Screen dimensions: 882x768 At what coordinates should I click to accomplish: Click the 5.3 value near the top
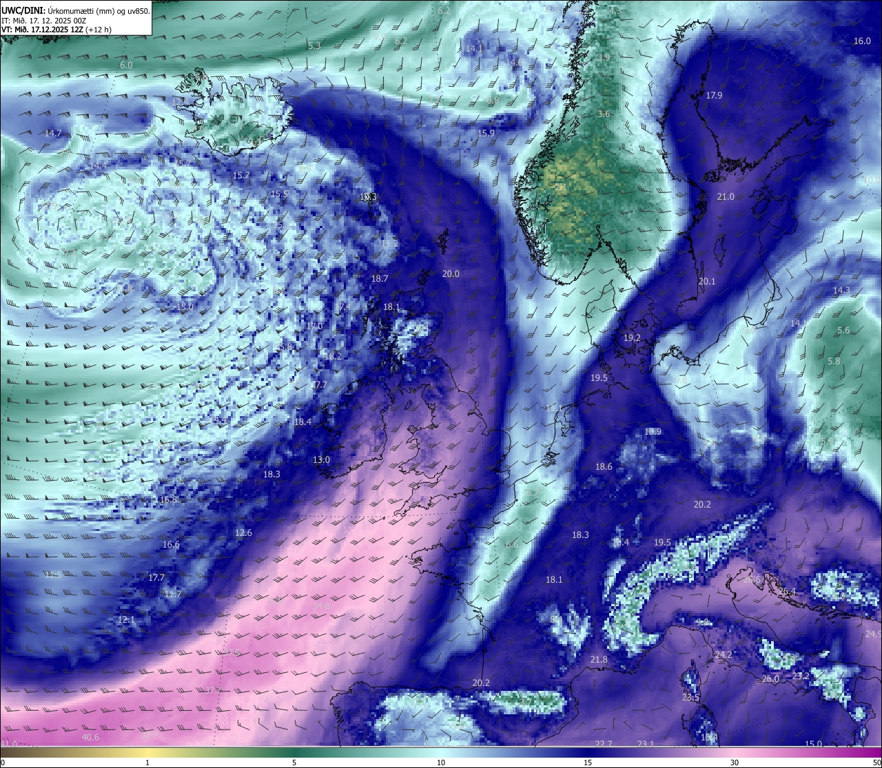point(314,45)
